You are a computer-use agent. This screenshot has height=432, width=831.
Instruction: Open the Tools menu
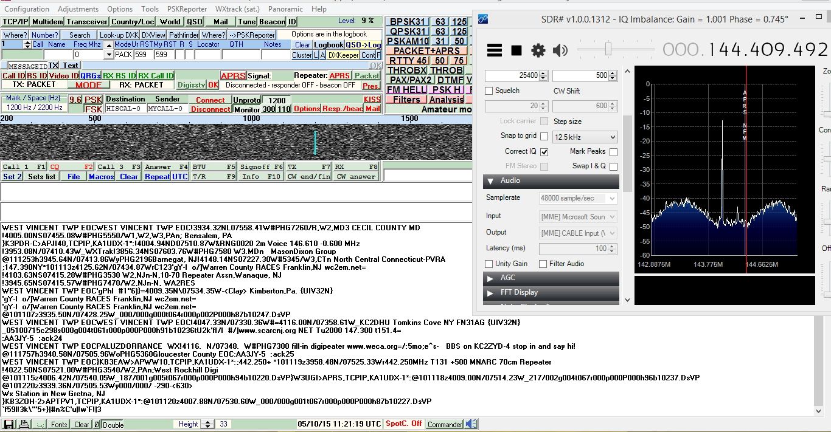coord(150,9)
